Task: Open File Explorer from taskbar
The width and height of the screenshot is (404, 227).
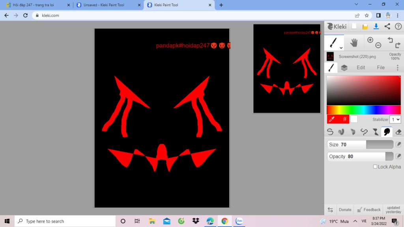Action: tap(152, 221)
